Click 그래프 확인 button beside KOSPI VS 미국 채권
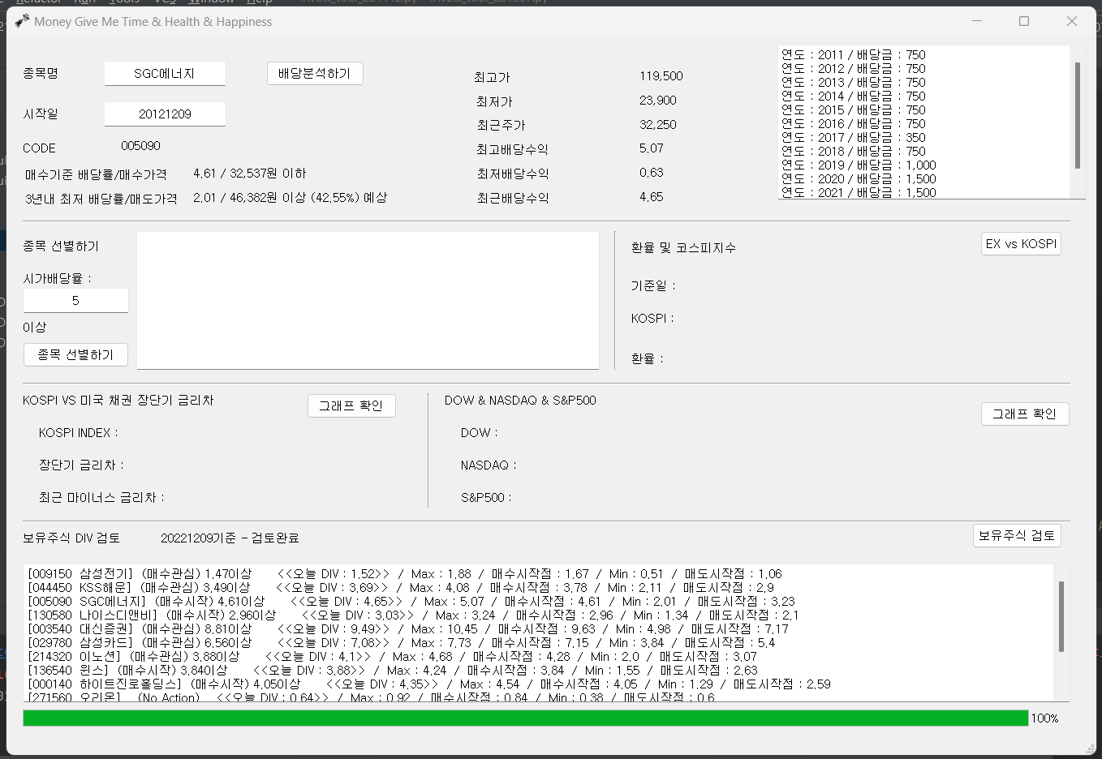The image size is (1102, 759). tap(351, 405)
